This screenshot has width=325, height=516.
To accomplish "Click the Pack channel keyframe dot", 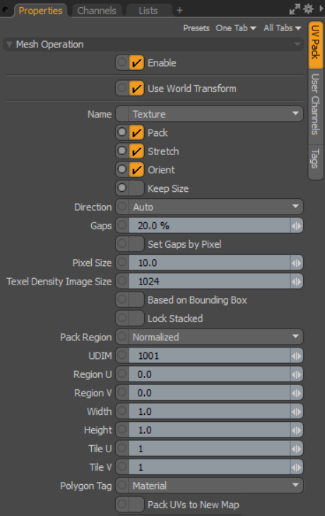I will [122, 132].
